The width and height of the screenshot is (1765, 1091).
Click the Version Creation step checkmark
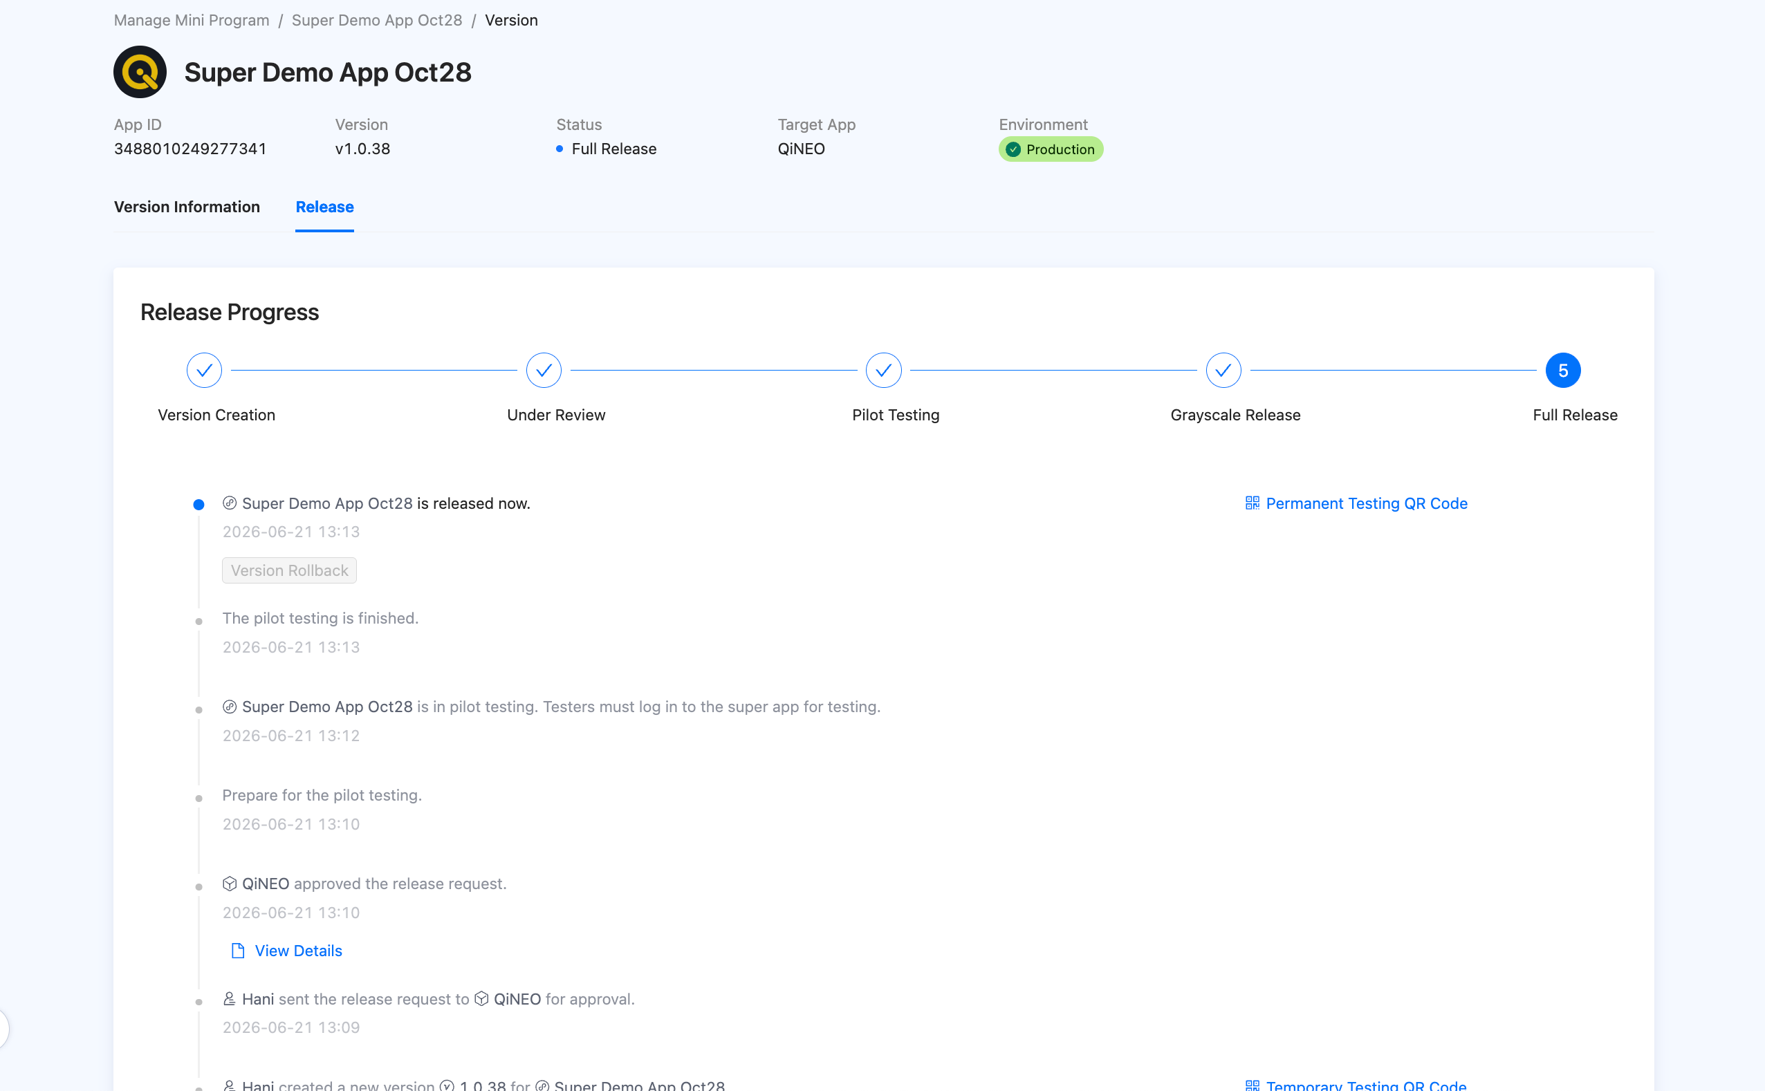[204, 370]
